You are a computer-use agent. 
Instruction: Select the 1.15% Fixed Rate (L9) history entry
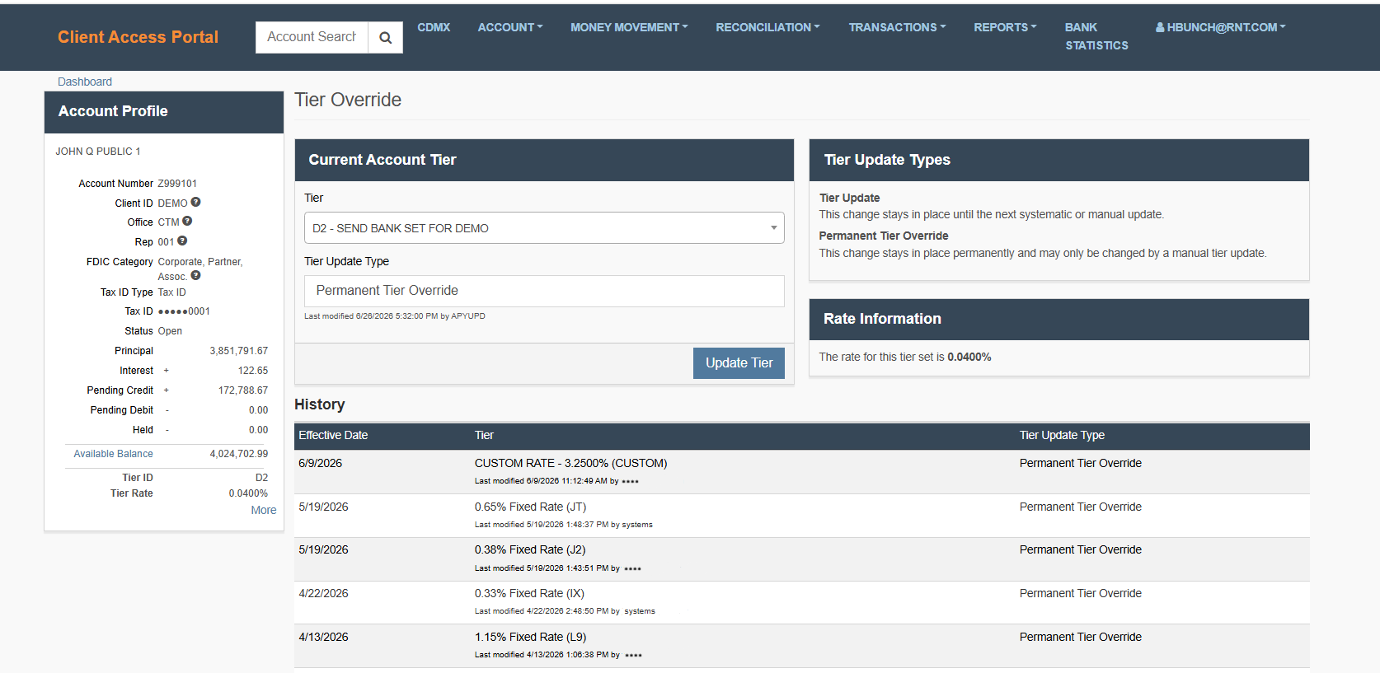click(801, 646)
